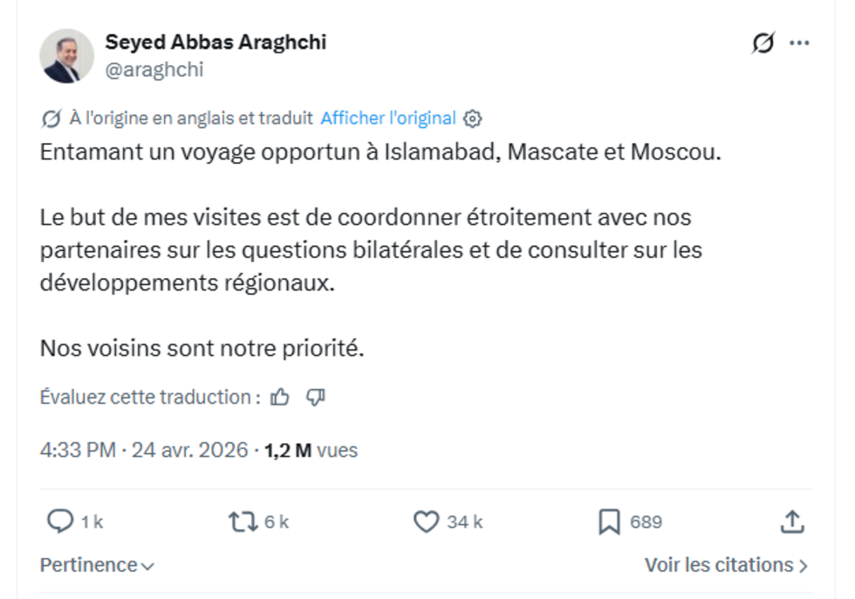Viewport: 855px width, 599px height.
Task: Reply to Araghchi's post
Action: [58, 521]
